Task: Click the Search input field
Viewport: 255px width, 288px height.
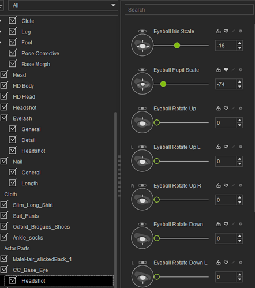Action: [x=189, y=10]
